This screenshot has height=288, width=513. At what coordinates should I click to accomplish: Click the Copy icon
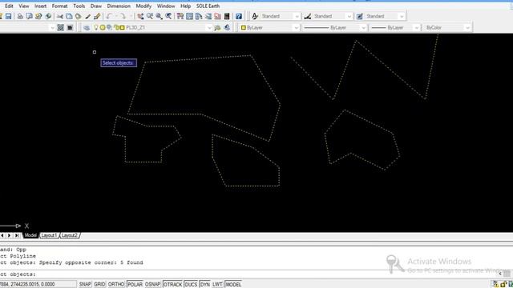(x=69, y=16)
